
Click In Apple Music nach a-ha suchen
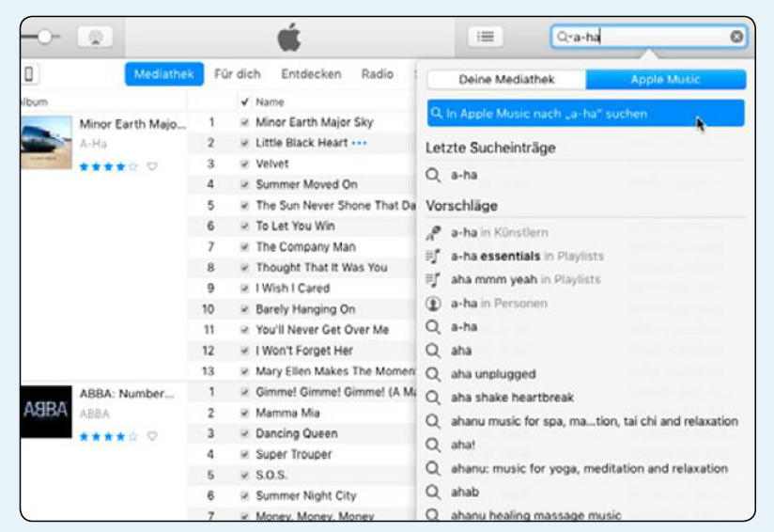point(585,114)
